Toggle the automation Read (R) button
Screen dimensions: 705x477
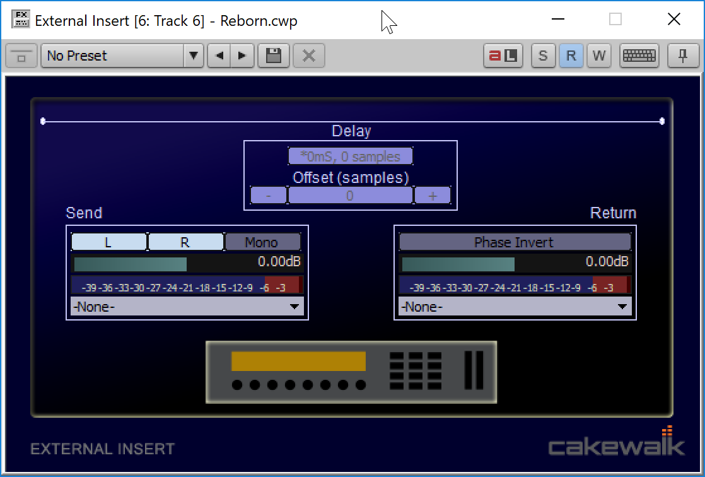point(571,56)
